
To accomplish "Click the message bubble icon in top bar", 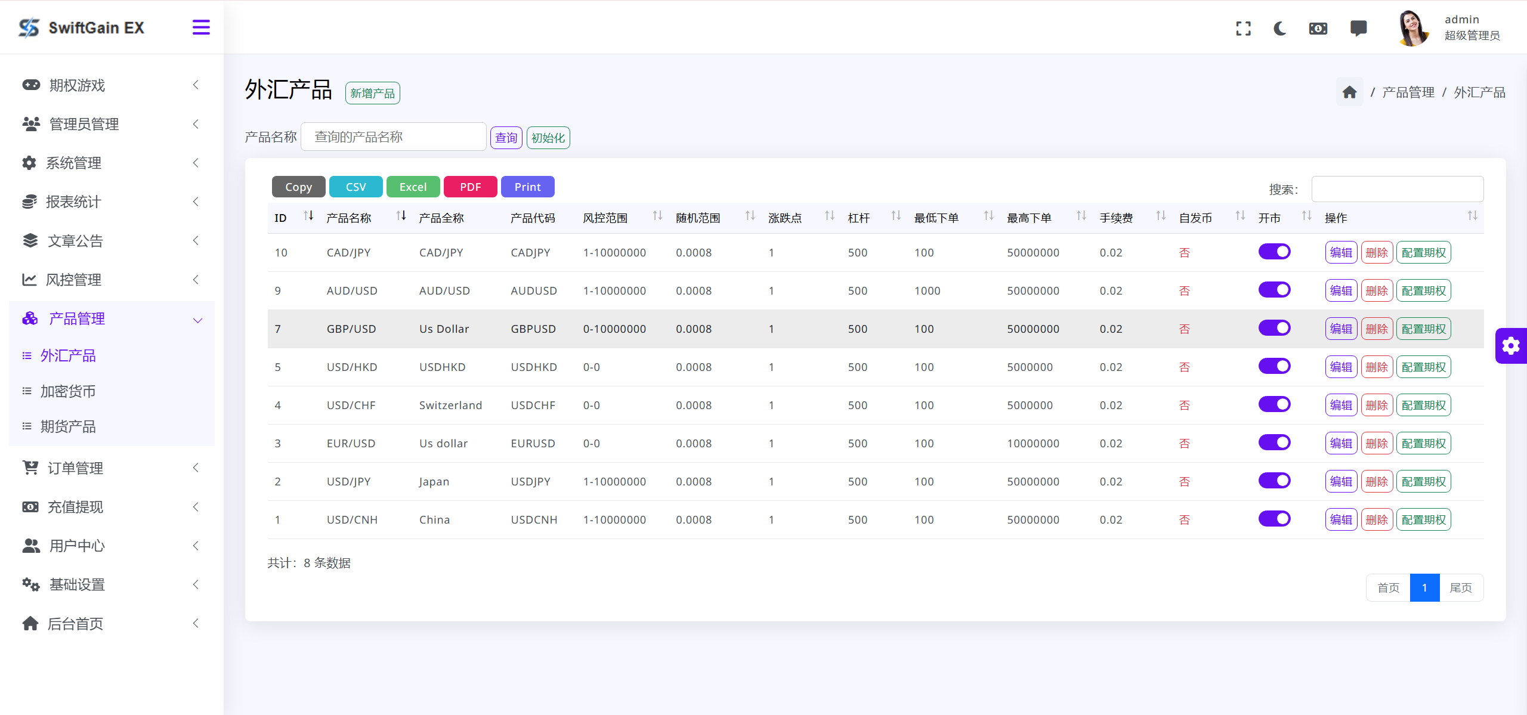I will click(1358, 28).
